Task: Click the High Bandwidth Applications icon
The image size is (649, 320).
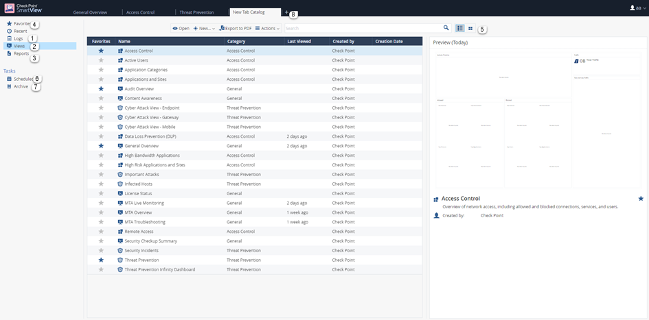Action: (120, 156)
